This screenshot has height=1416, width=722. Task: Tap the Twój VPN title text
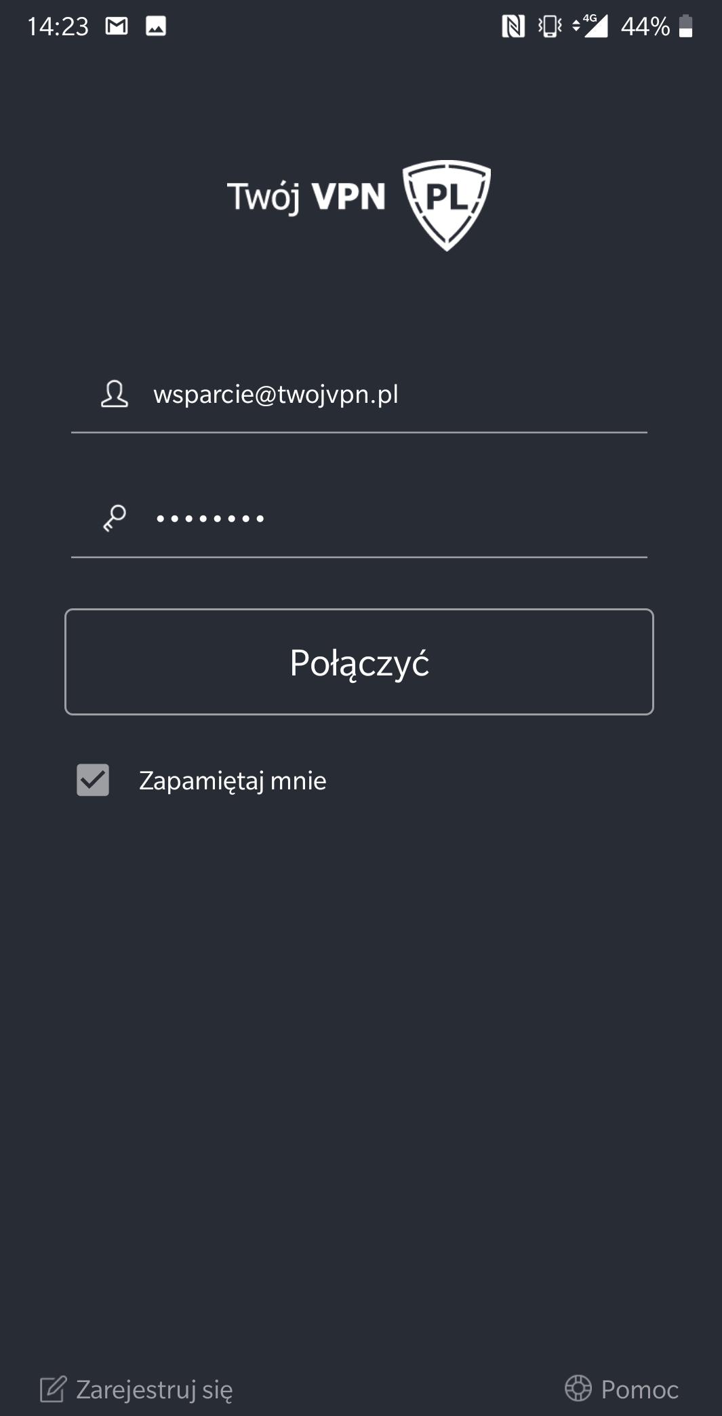pos(306,197)
